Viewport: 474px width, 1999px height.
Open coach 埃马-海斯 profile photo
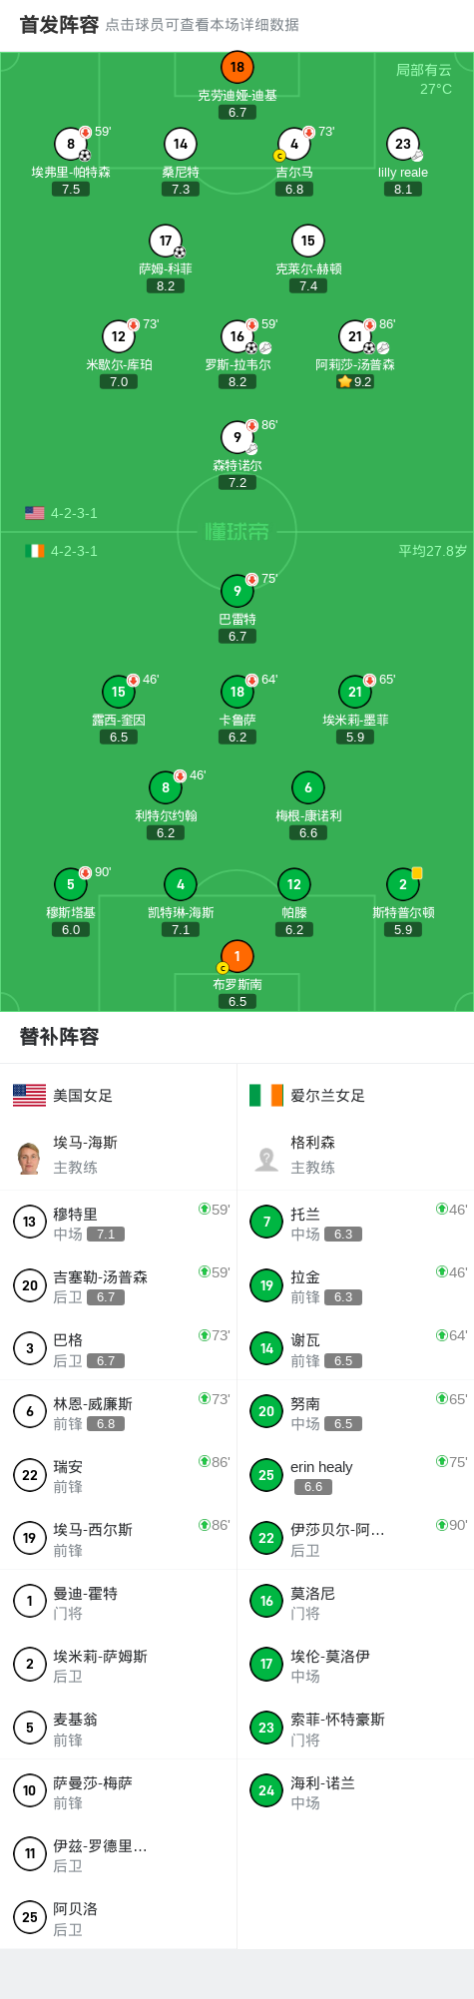coord(29,1158)
